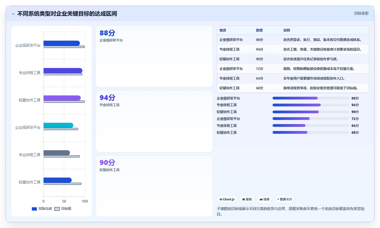Click the 94分 cell in the table
The image size is (380, 228).
pyautogui.click(x=260, y=49)
